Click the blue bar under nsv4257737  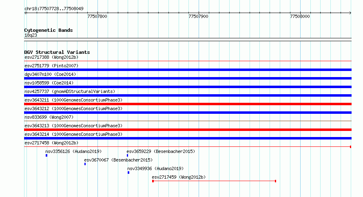[188, 95]
